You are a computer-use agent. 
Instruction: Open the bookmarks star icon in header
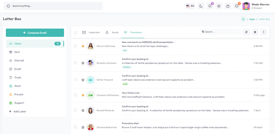(x=219, y=6)
